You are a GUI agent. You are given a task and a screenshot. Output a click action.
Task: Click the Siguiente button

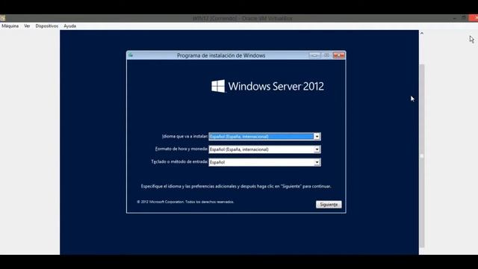329,204
